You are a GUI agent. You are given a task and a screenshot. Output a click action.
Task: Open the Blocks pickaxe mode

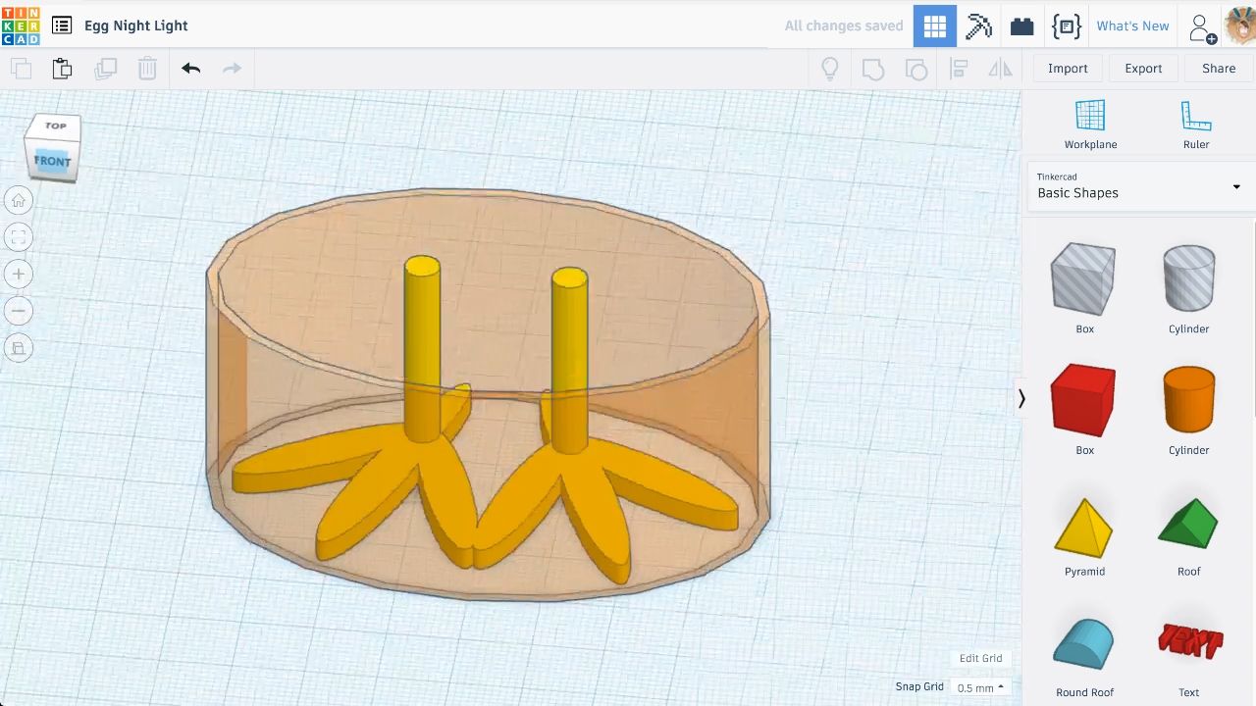tap(978, 26)
